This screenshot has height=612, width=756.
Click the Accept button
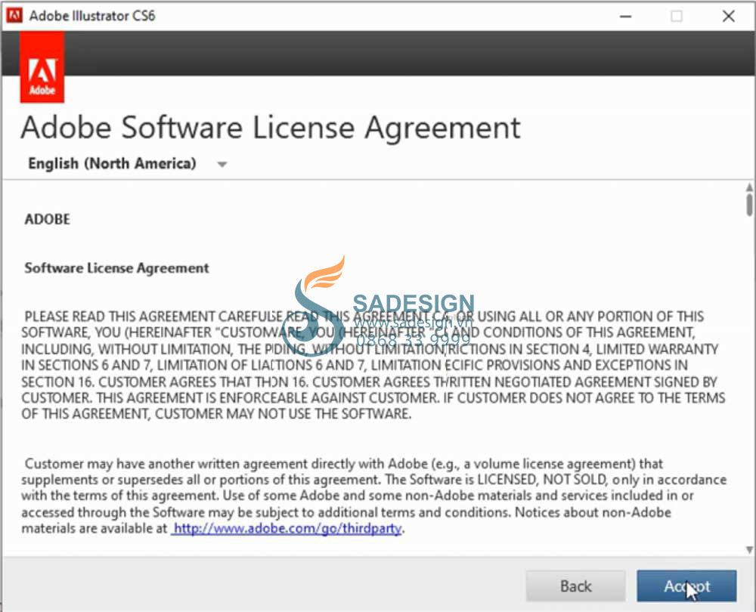point(686,586)
